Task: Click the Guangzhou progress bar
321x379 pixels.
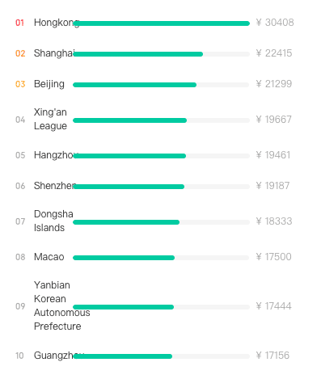Action: click(161, 356)
